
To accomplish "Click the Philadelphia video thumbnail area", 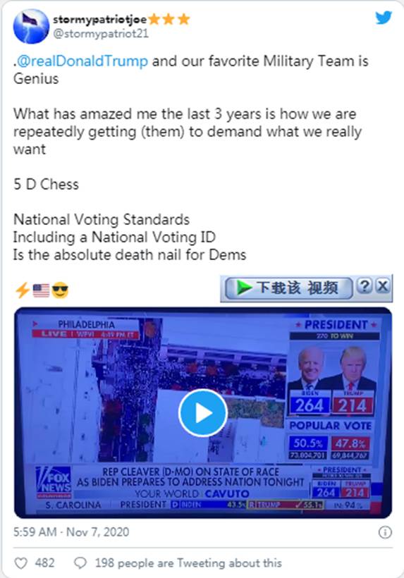I will coord(203,413).
